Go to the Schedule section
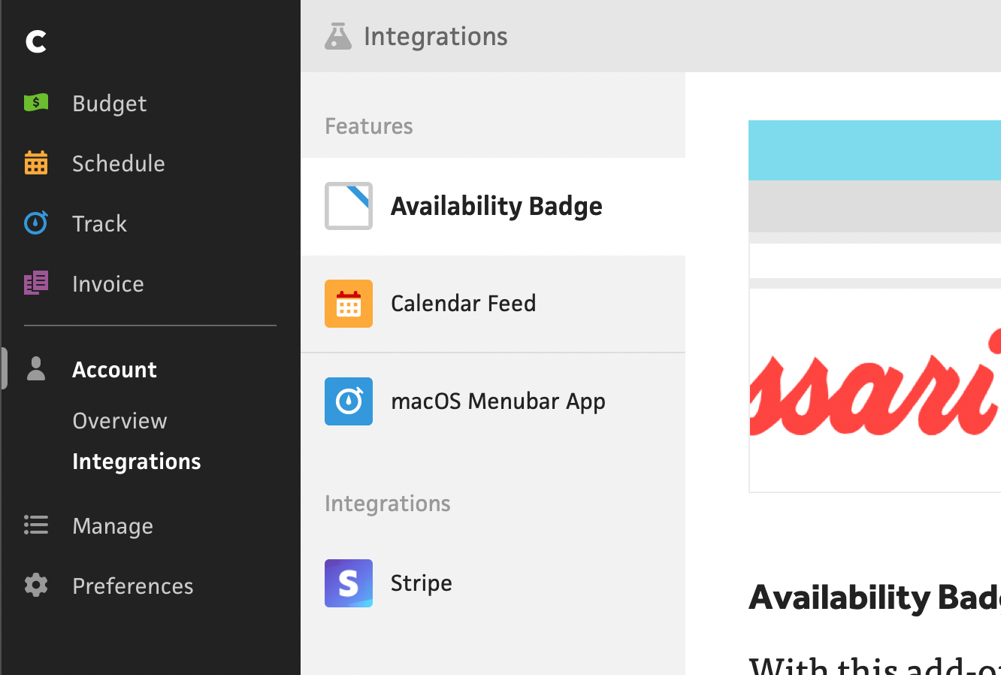1001x675 pixels. pos(118,163)
